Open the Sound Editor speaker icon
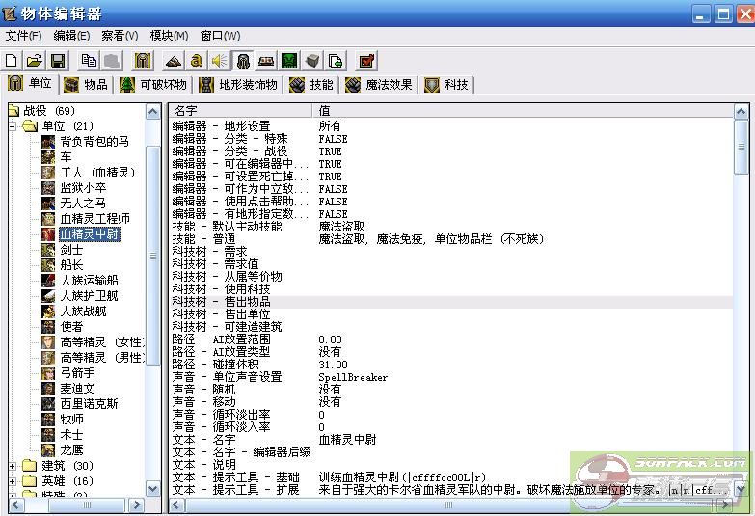The image size is (755, 516). tap(220, 61)
